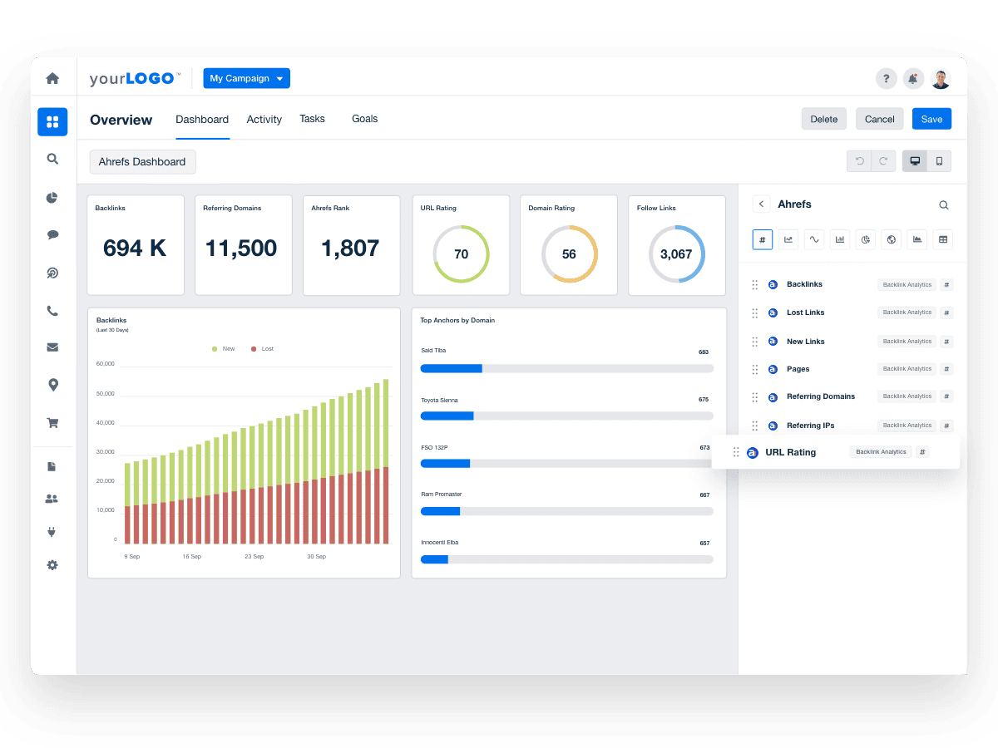The width and height of the screenshot is (998, 748).
Task: Open the My Campaign dropdown
Action: tap(246, 78)
